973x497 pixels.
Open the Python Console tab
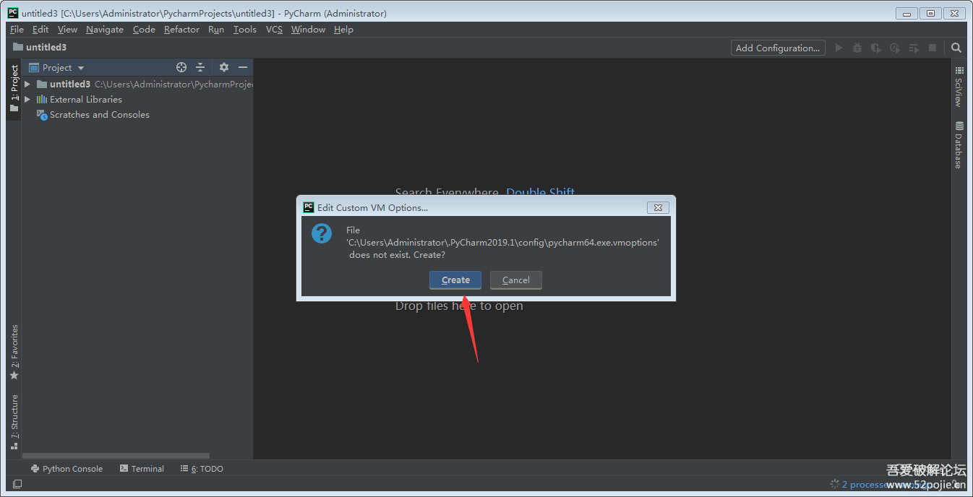click(x=67, y=469)
